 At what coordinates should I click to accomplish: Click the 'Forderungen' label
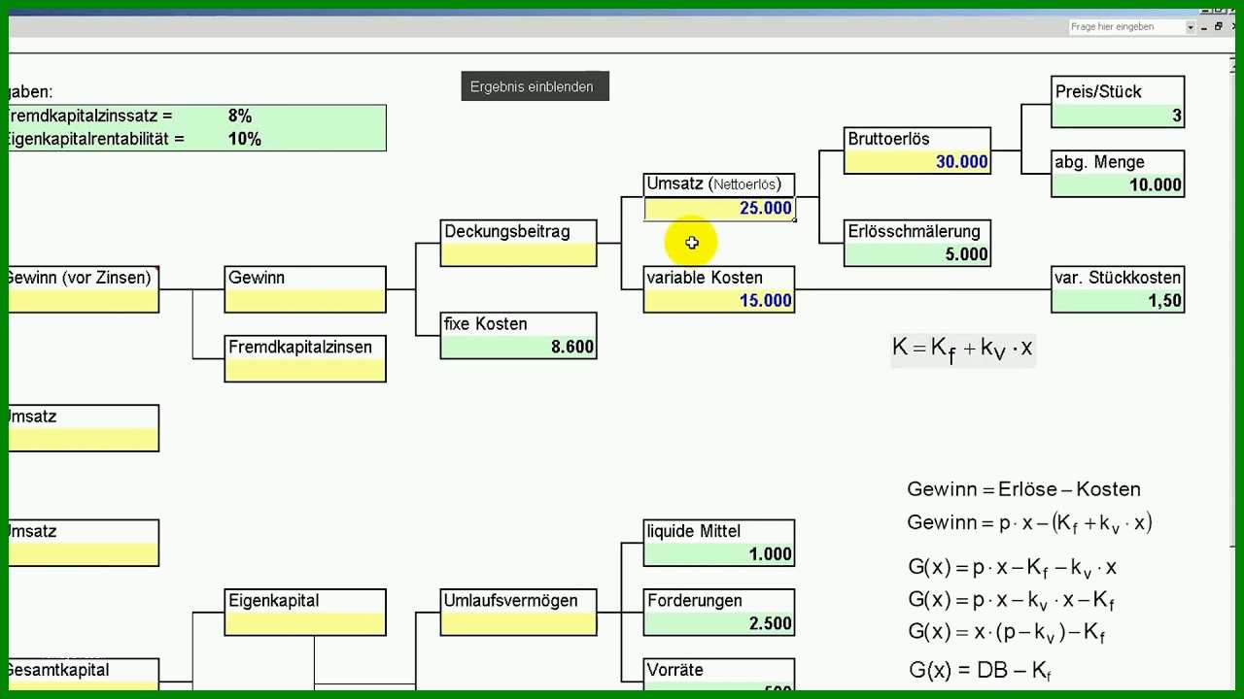(695, 601)
